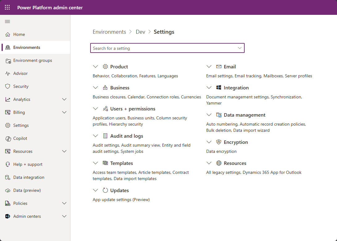Focus the Search for a setting field

coord(167,48)
